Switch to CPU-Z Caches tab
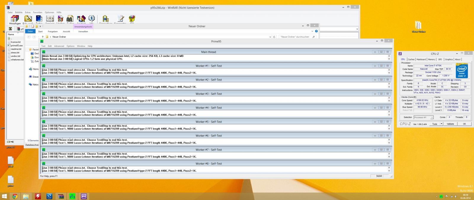 point(411,59)
